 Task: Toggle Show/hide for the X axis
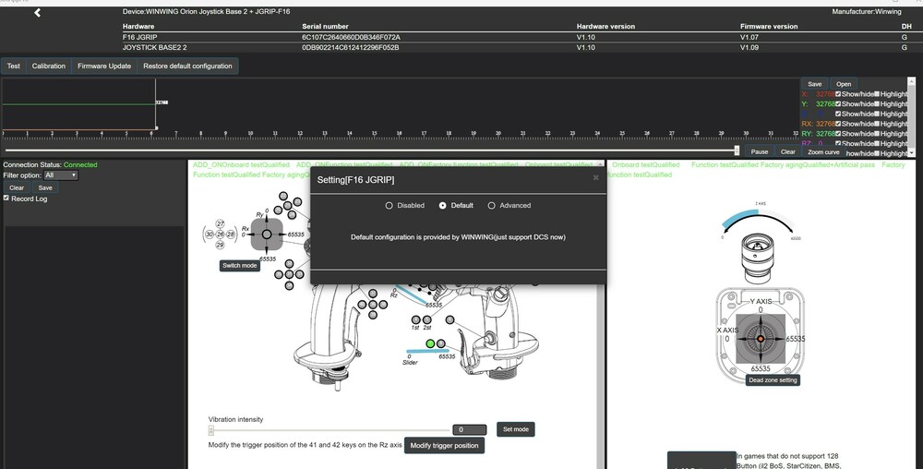(x=838, y=93)
